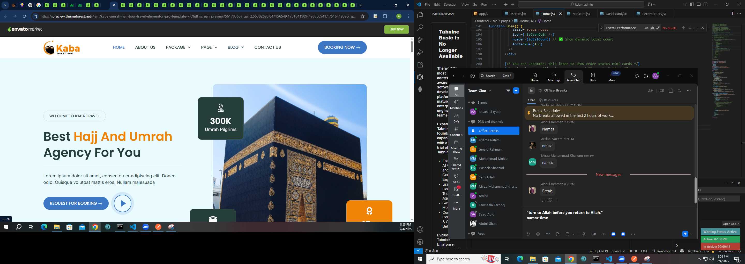Open Shared spaces in Zoom sidebar
This screenshot has width=745, height=264.
point(456,163)
